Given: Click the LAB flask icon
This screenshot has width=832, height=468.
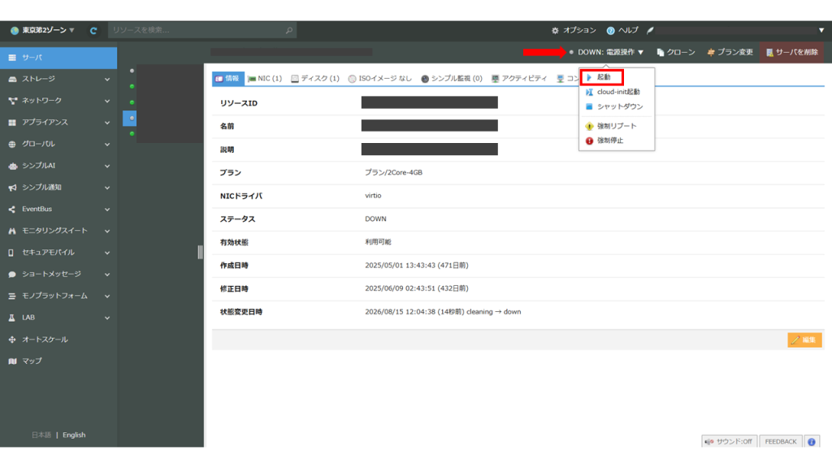Looking at the screenshot, I should pyautogui.click(x=11, y=318).
